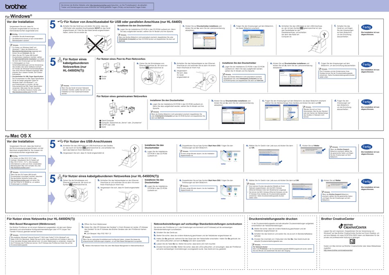Click the device list screenshot in Mac USB step e
The height and width of the screenshot is (275, 389).
point(270,157)
